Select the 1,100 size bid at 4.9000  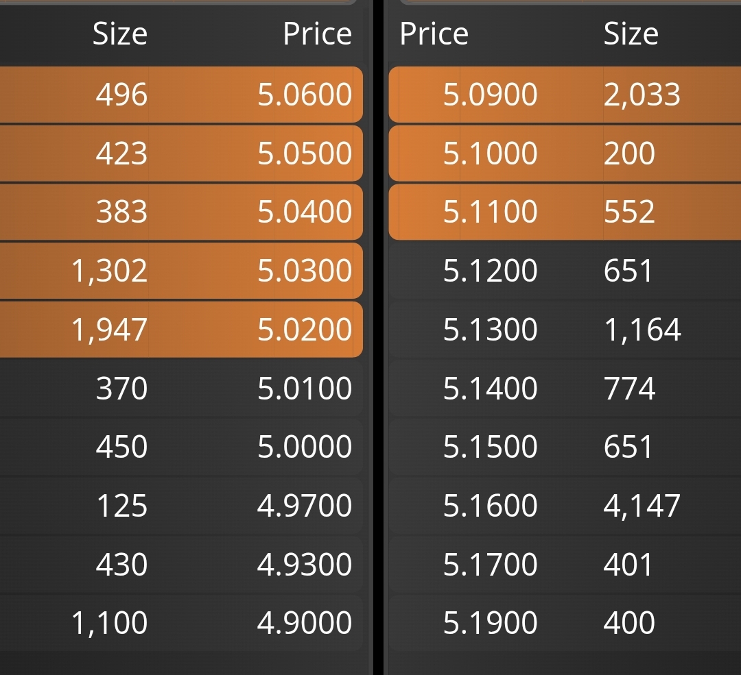point(181,623)
